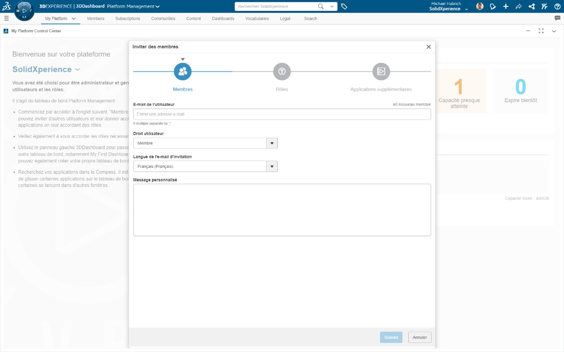
Task: Focus the Rechercher SolidXperience search box
Action: (x=275, y=6)
